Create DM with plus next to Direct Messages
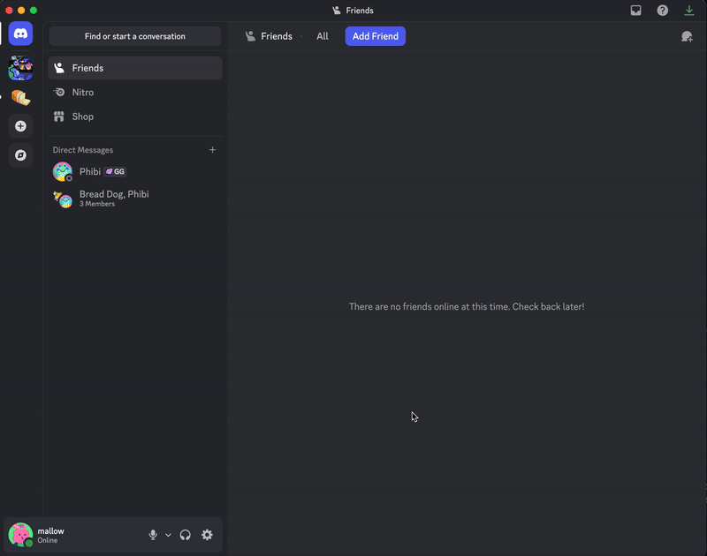 [x=212, y=150]
